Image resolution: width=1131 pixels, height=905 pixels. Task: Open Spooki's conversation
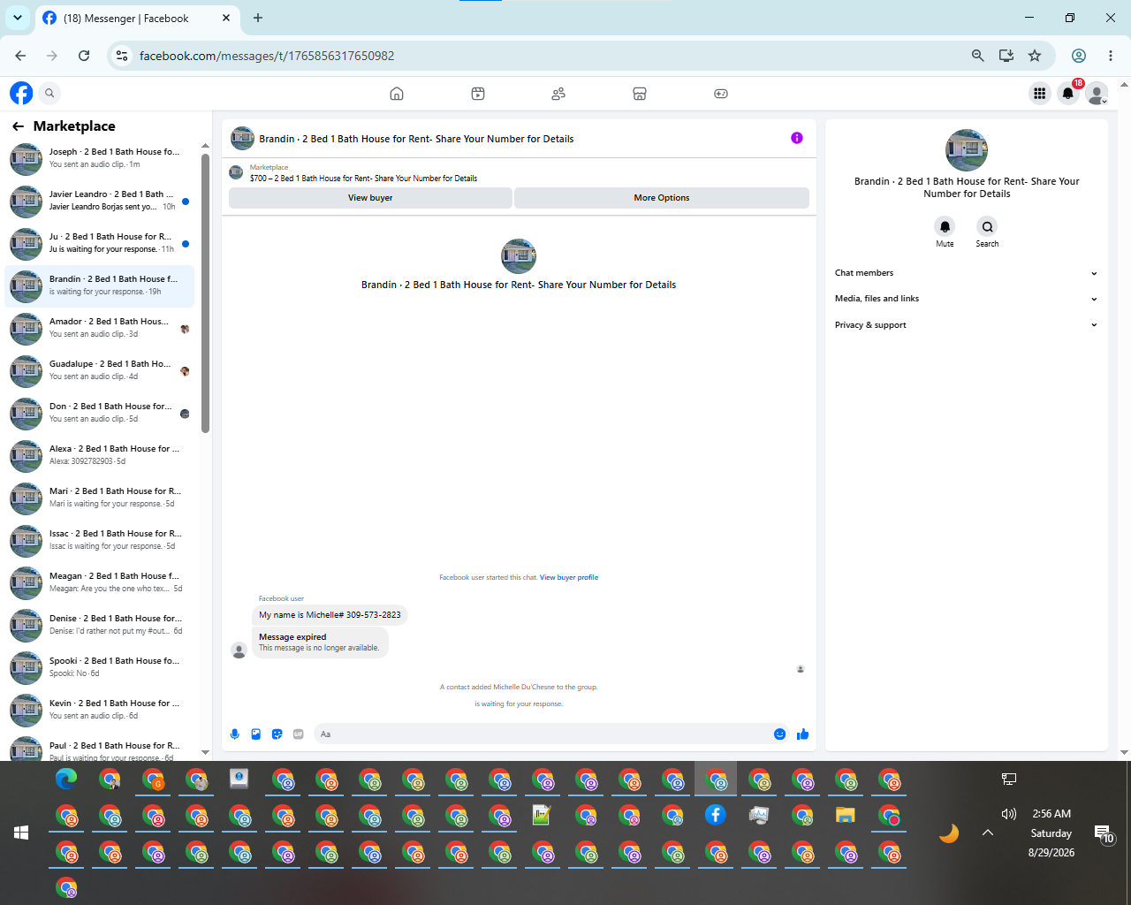coord(100,668)
